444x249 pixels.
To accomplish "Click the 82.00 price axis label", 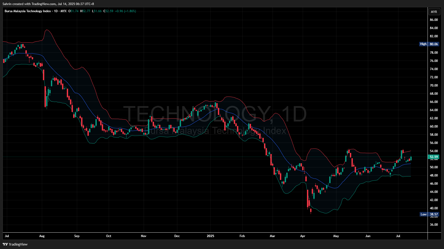I will click(434, 36).
